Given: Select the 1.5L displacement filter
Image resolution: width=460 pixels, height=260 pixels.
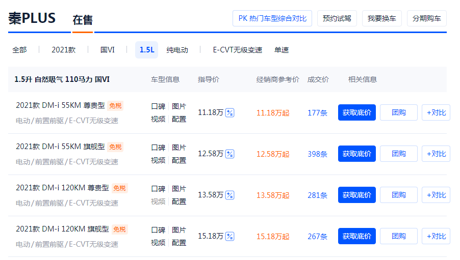Looking at the screenshot, I should click(147, 50).
